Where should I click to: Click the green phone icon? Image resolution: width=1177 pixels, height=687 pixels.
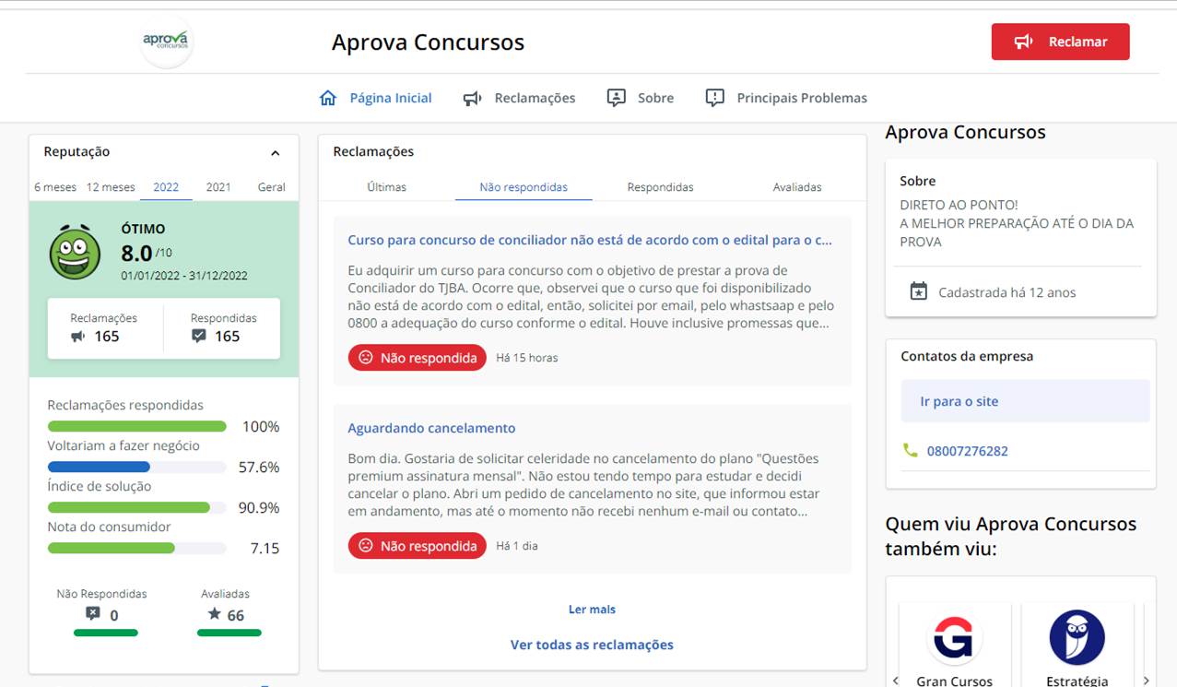pyautogui.click(x=911, y=451)
